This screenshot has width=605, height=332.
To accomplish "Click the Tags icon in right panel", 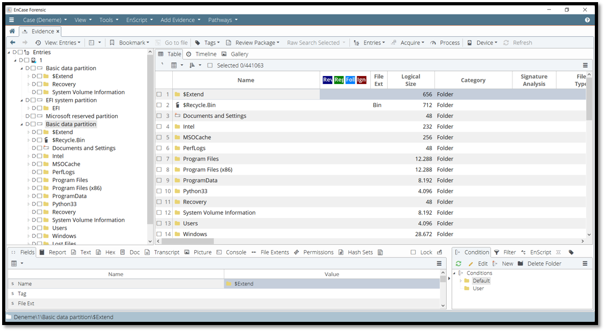I will point(571,252).
